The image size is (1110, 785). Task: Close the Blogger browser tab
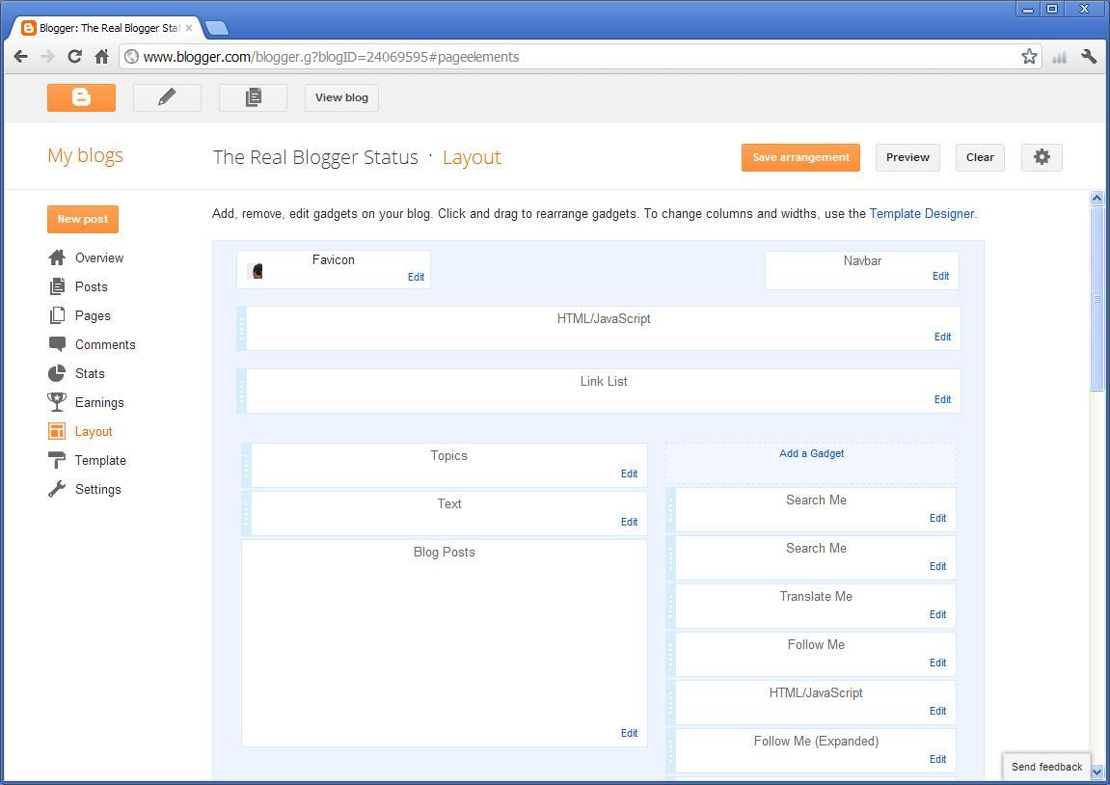tap(189, 28)
